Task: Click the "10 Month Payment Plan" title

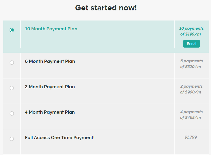Action: (51, 29)
